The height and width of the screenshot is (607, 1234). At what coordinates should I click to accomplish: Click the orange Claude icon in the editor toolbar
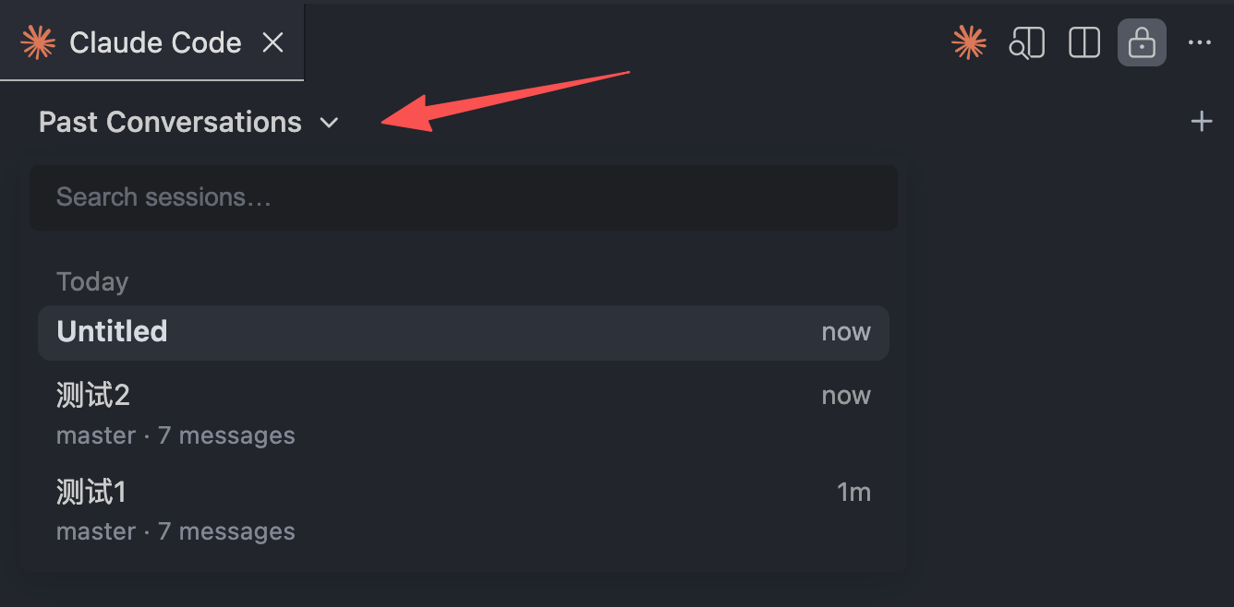tap(969, 42)
